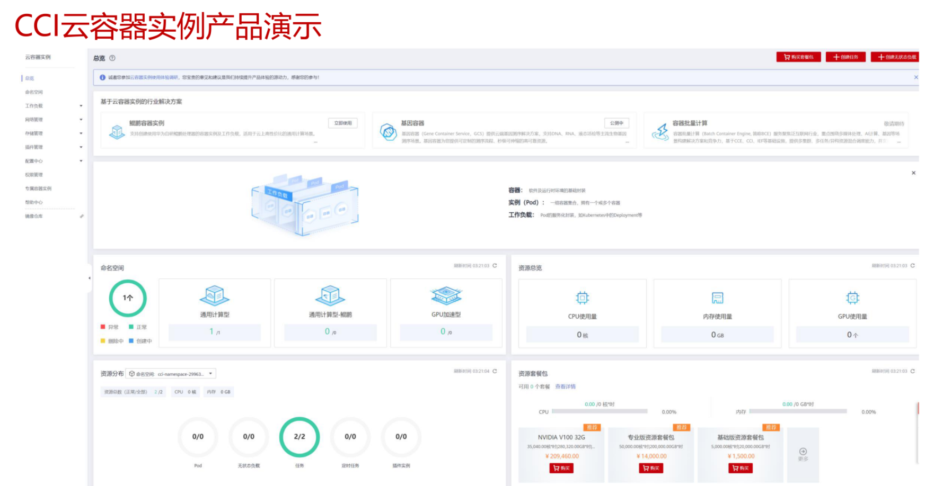934x486 pixels.
Task: Expand the 网络管理 sidebar menu
Action: pyautogui.click(x=81, y=120)
